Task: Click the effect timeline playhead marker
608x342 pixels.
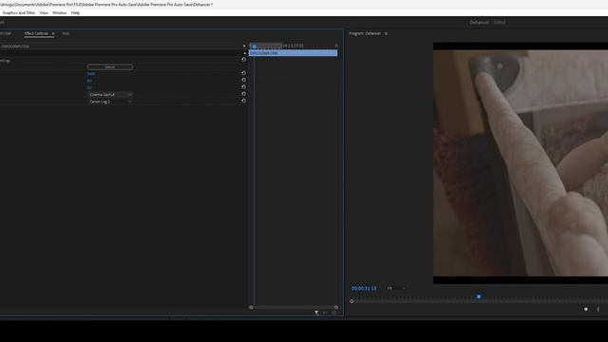Action: (x=255, y=47)
